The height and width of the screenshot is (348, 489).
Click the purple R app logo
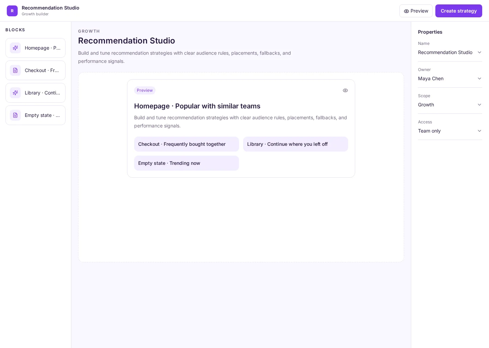[12, 11]
